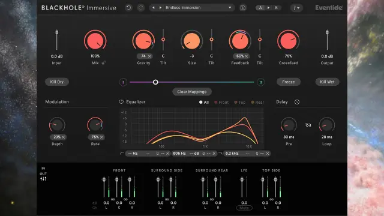Screen dimensions: 384x216
Task: Click the LFE channel fader
Action: [242, 180]
